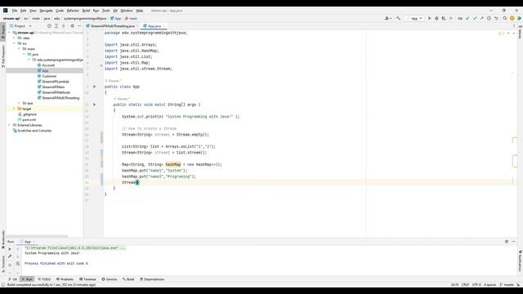The height and width of the screenshot is (294, 523).
Task: Expand the test folder
Action: point(19,104)
